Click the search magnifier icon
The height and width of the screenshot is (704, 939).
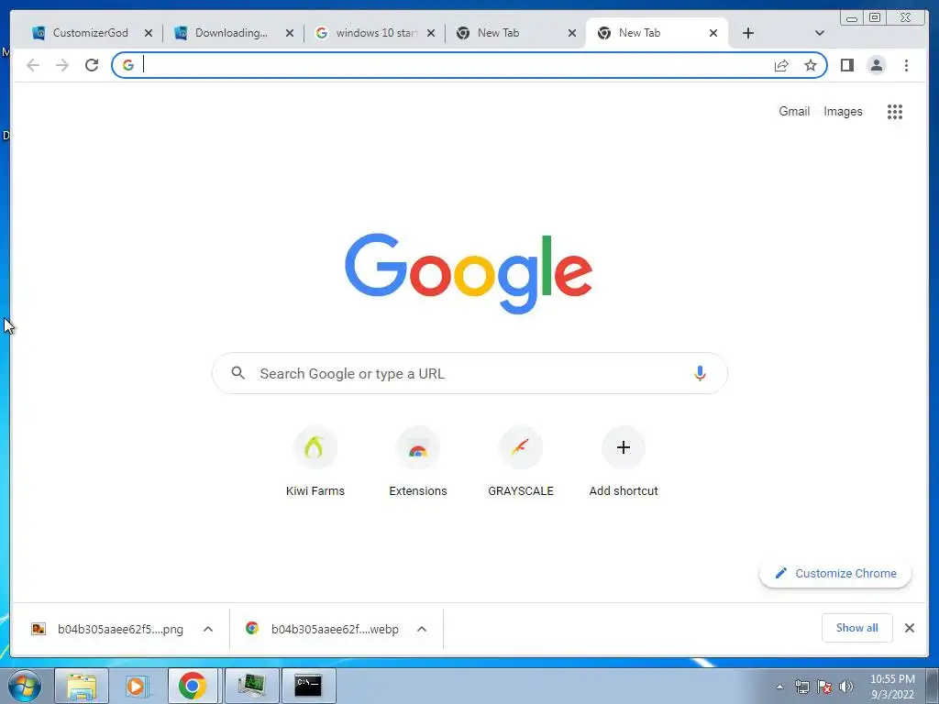[x=238, y=373]
